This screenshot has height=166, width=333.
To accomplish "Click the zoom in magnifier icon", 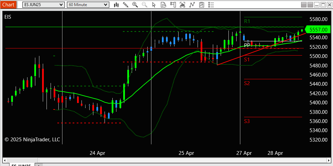I will pos(135,5).
